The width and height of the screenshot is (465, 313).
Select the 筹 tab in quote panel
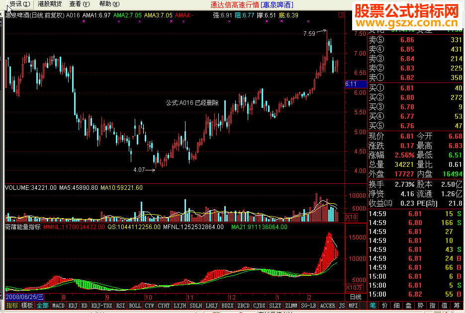(456, 306)
